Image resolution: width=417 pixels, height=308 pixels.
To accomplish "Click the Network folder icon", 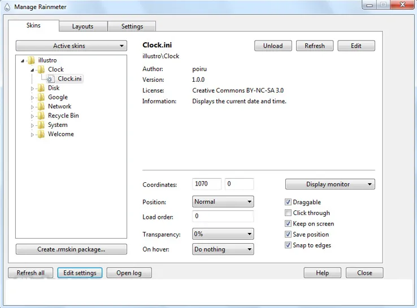I will click(41, 107).
